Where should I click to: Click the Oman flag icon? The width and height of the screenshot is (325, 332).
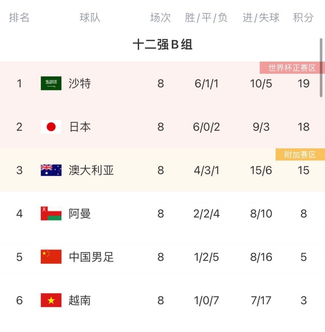tap(51, 214)
